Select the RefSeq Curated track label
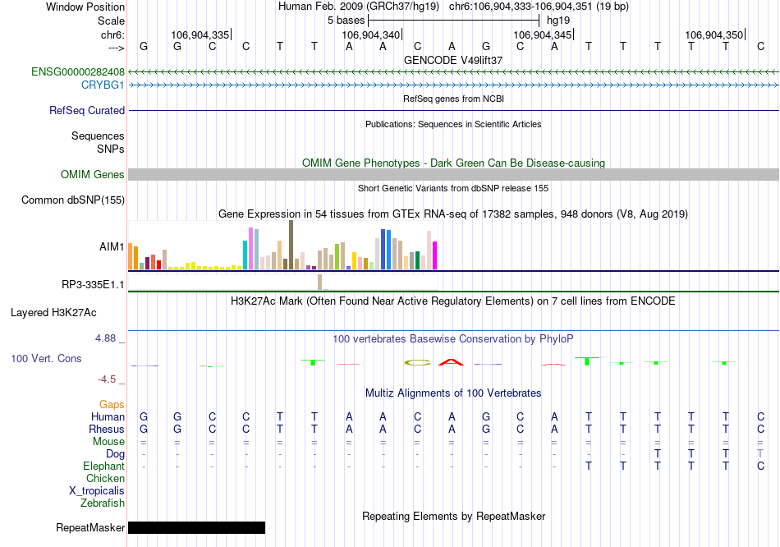 tap(87, 111)
